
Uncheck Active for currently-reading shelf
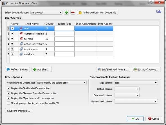[x=12, y=34]
